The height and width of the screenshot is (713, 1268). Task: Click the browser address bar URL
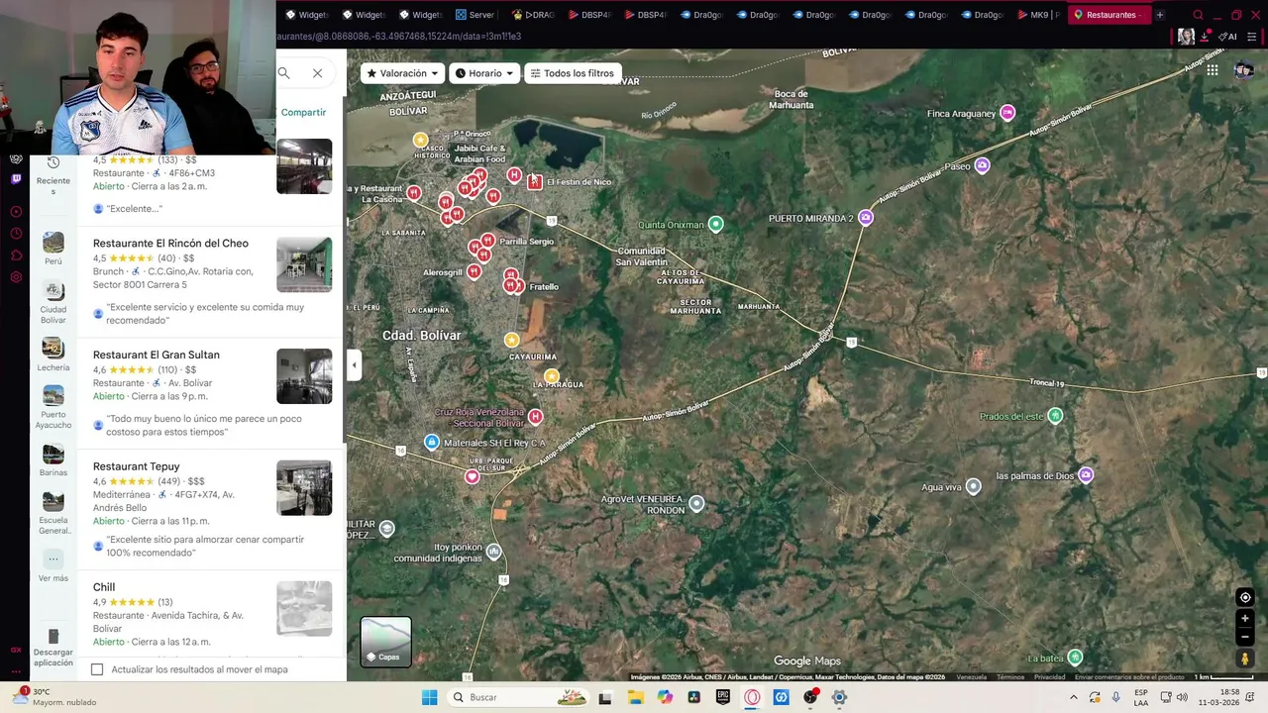pyautogui.click(x=400, y=37)
